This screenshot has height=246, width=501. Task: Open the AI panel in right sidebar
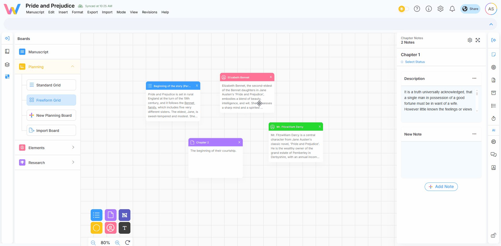493,130
